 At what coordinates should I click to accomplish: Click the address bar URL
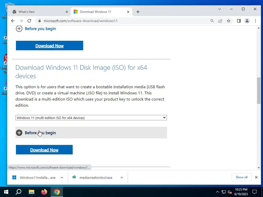(x=80, y=21)
